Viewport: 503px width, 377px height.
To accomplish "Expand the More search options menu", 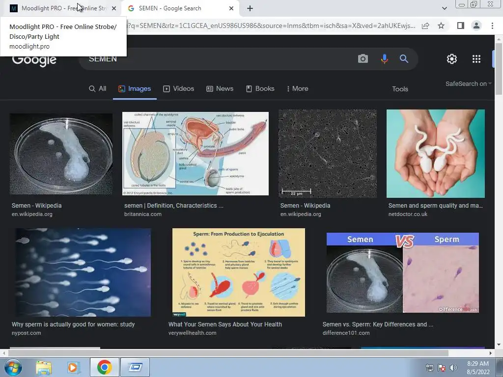I will [x=297, y=89].
